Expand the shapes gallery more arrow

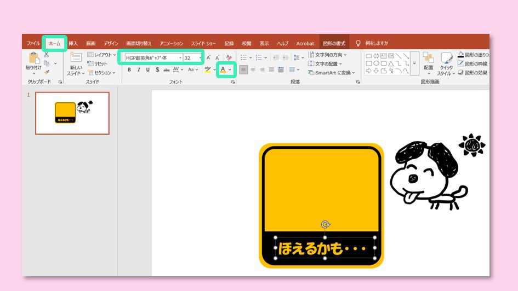[x=414, y=63]
